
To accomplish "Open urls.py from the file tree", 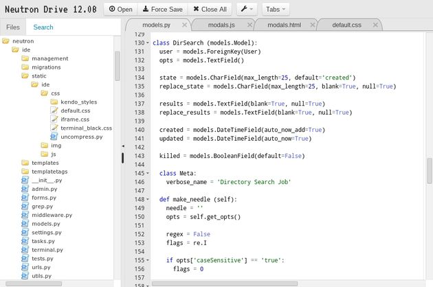I will (x=41, y=267).
